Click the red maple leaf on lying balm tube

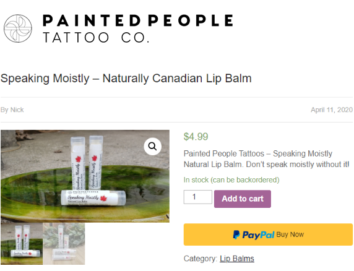coord(103,199)
